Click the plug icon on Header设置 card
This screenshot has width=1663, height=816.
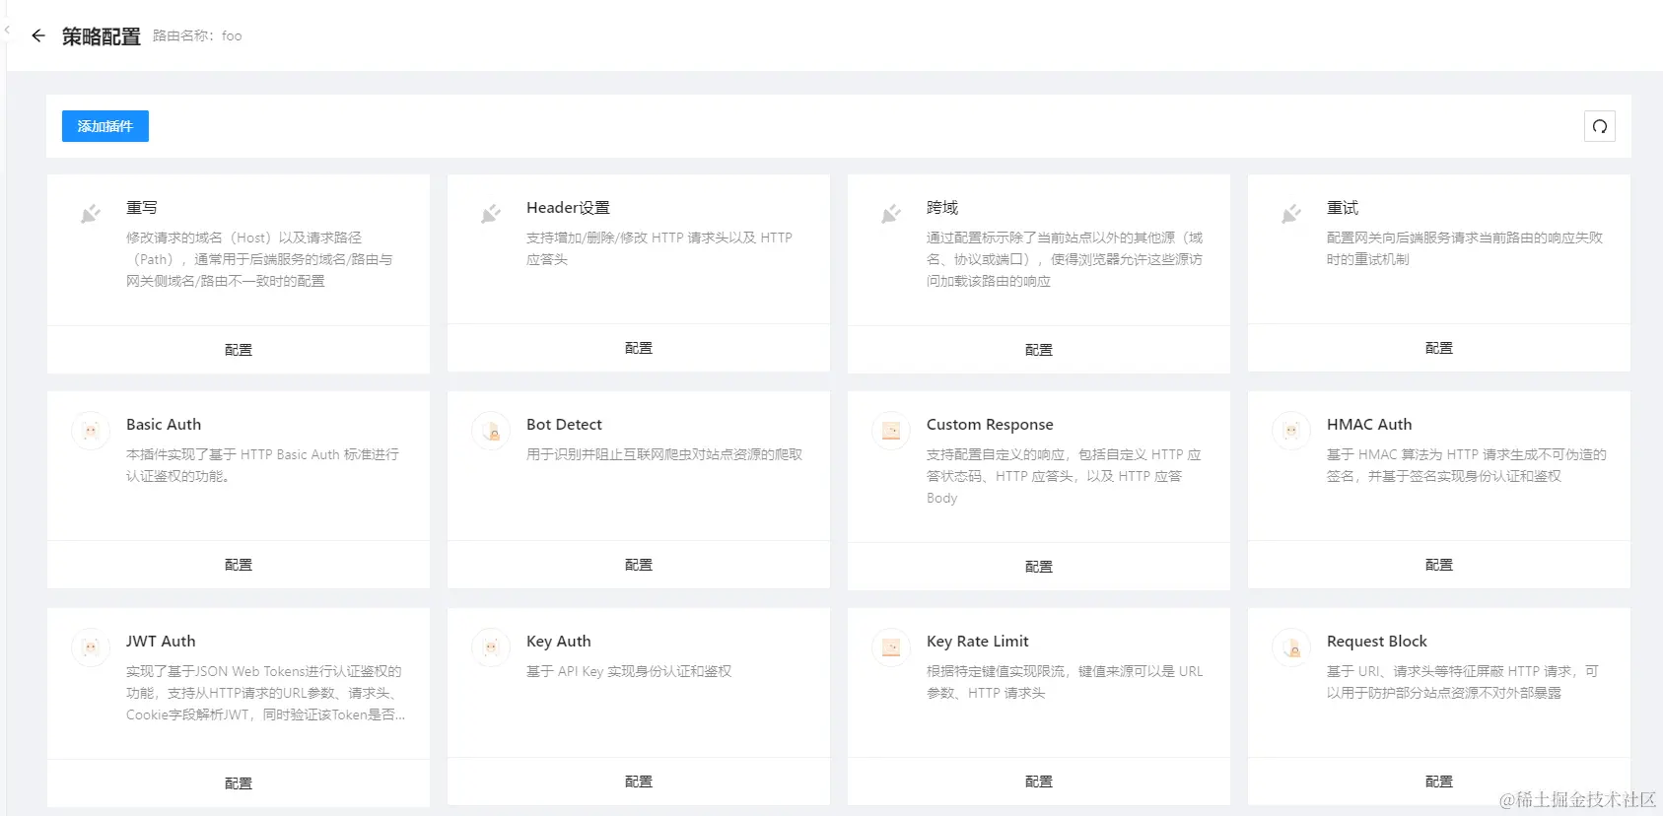(x=491, y=214)
